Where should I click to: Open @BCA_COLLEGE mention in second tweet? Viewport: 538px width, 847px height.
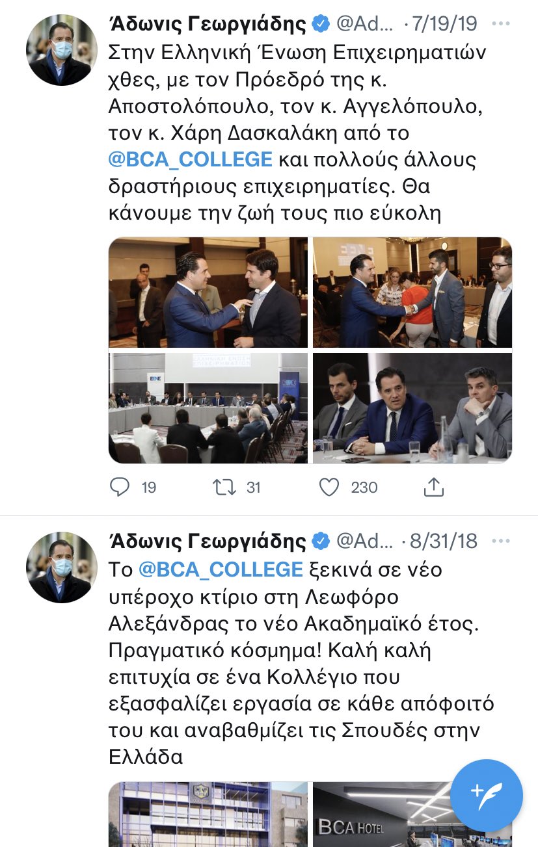tap(221, 569)
